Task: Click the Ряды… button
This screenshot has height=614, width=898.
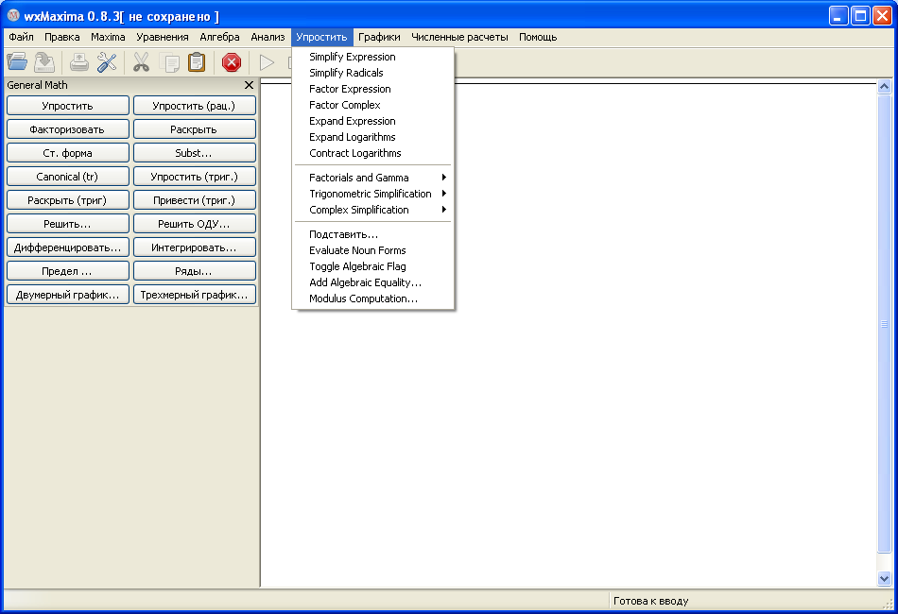Action: pos(194,271)
